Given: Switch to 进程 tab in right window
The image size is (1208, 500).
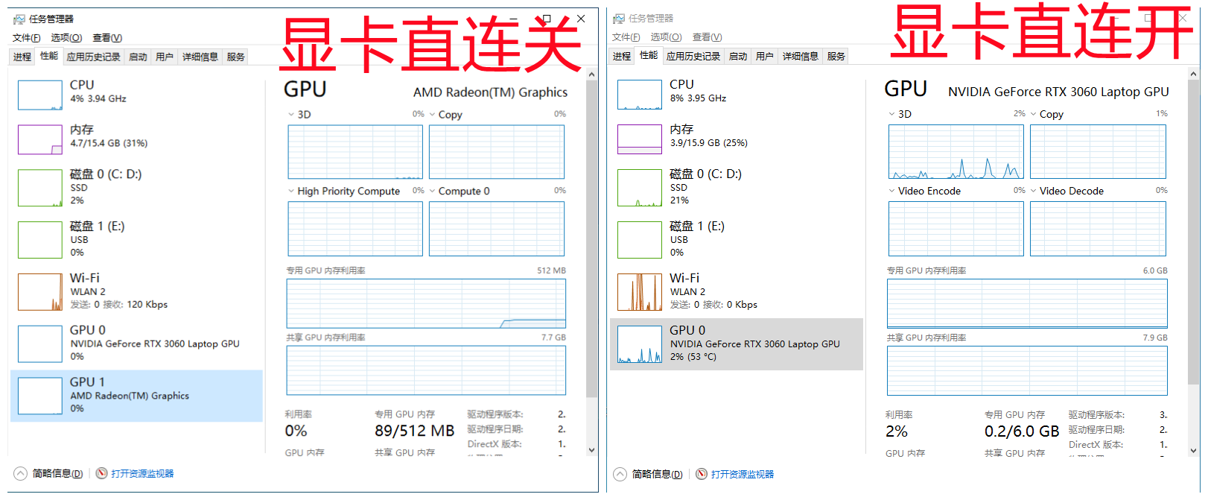Looking at the screenshot, I should click(x=622, y=56).
